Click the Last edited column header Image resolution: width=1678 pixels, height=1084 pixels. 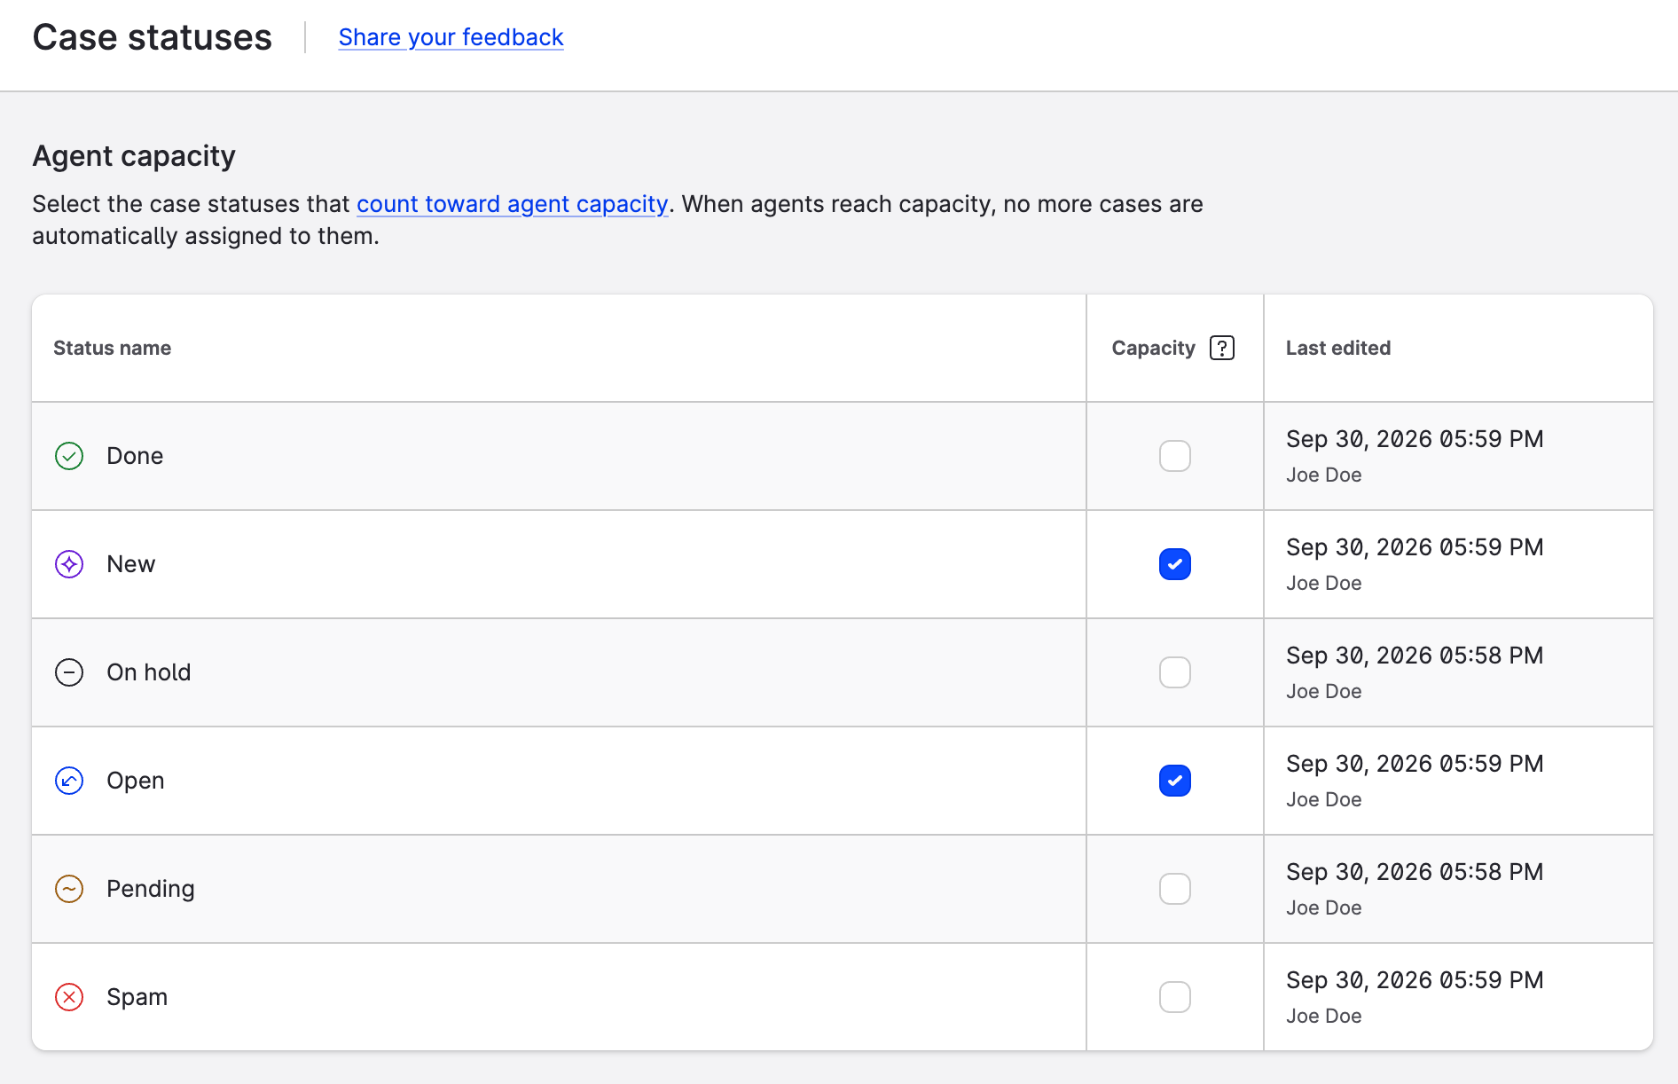coord(1338,348)
